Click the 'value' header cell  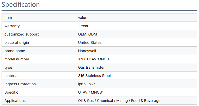click(x=83, y=18)
